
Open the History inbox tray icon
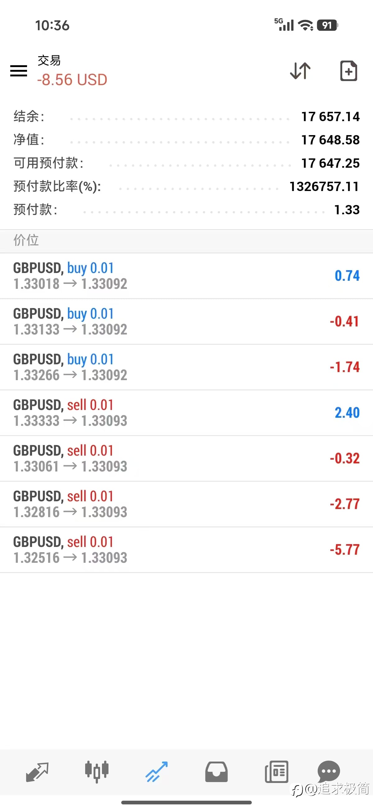(216, 771)
